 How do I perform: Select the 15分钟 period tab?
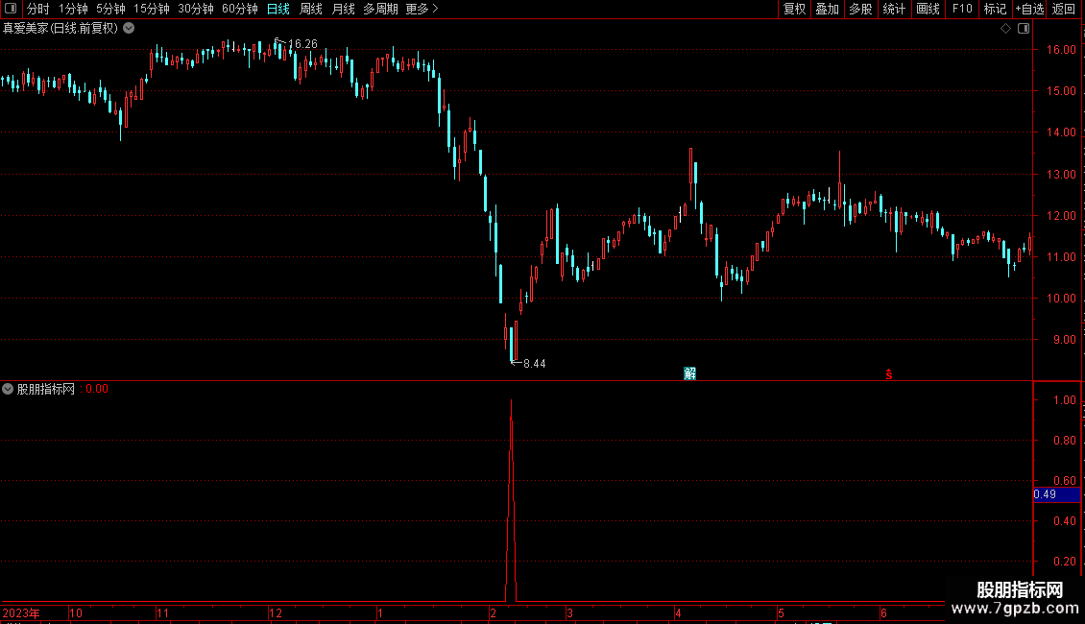[152, 9]
